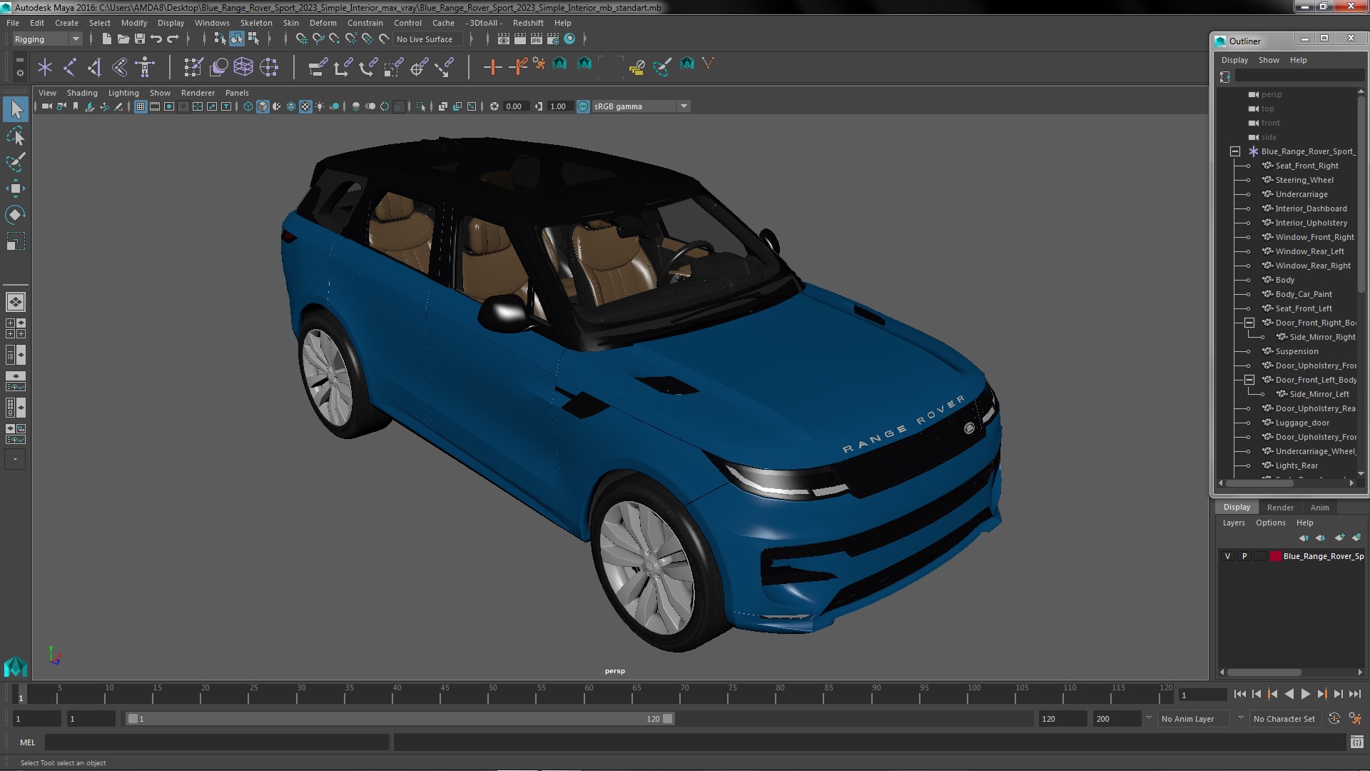The width and height of the screenshot is (1370, 771).
Task: Collapse the Door_Front_Right_Body node
Action: (1249, 323)
